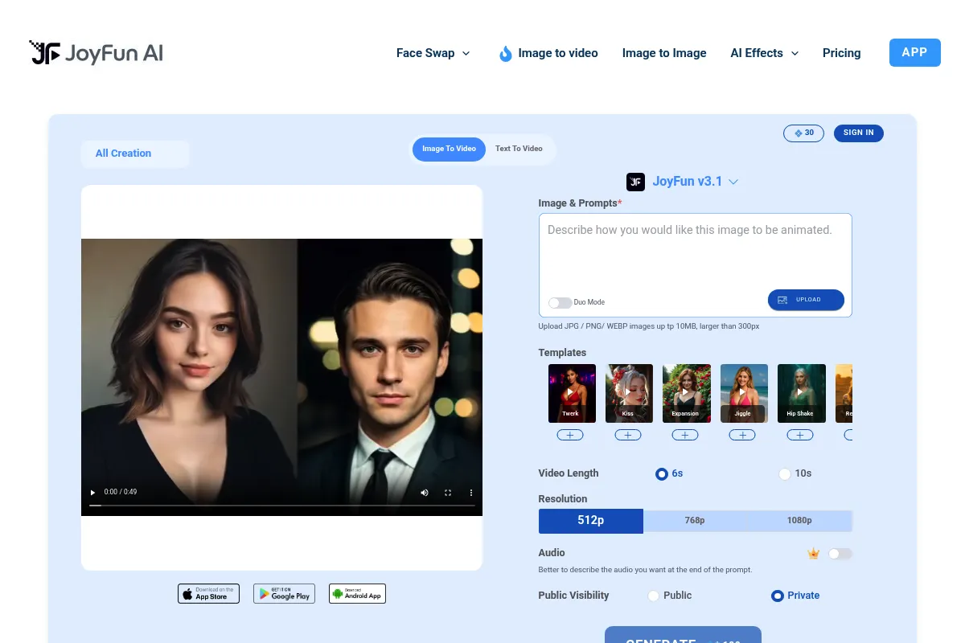Click the flame icon beside Image to video

(505, 54)
